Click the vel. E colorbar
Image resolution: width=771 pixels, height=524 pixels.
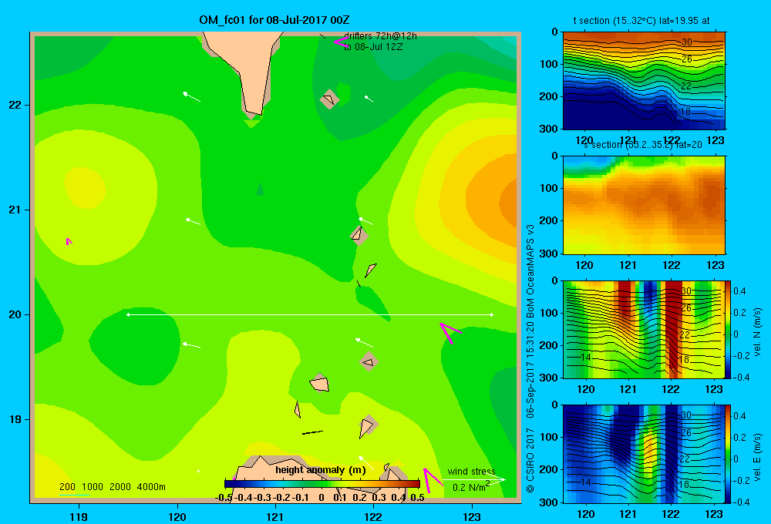point(729,454)
